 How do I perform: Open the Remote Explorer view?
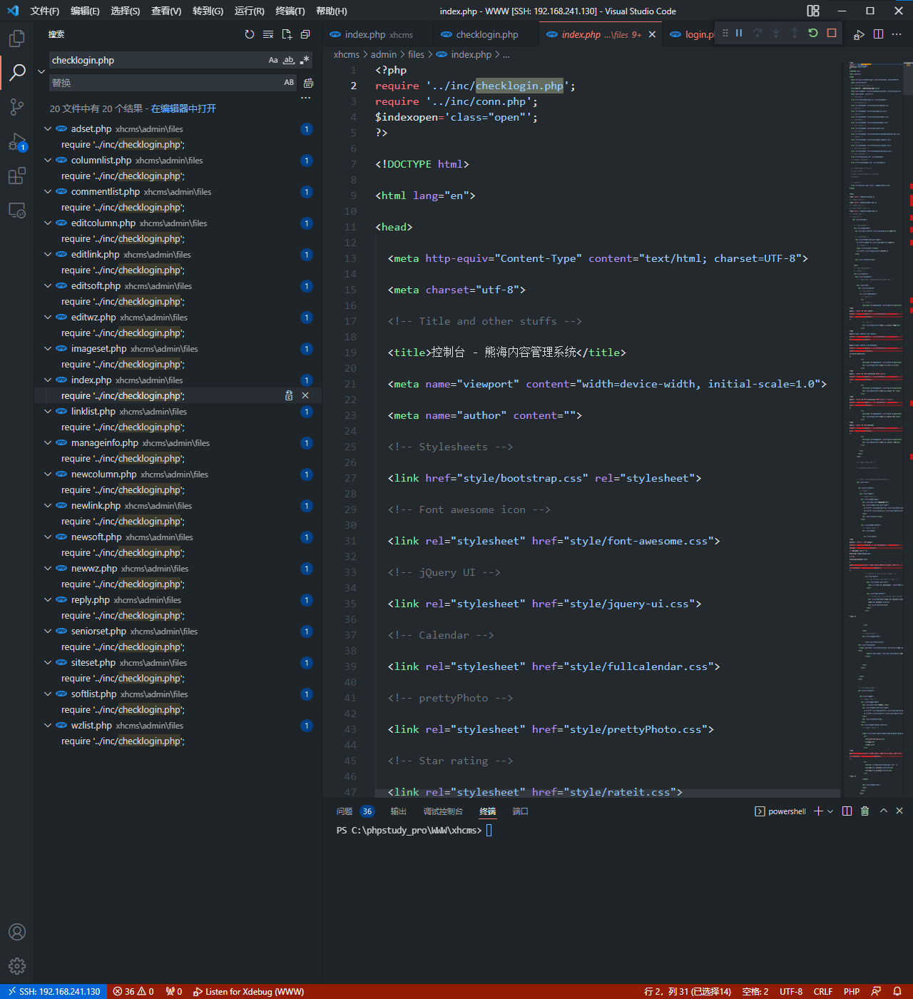[x=17, y=211]
